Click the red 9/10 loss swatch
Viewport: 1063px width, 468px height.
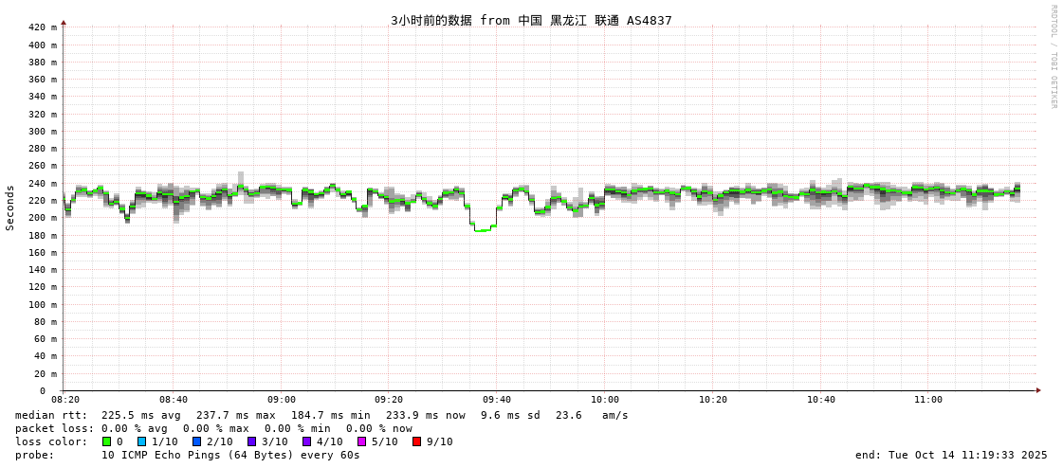point(416,441)
